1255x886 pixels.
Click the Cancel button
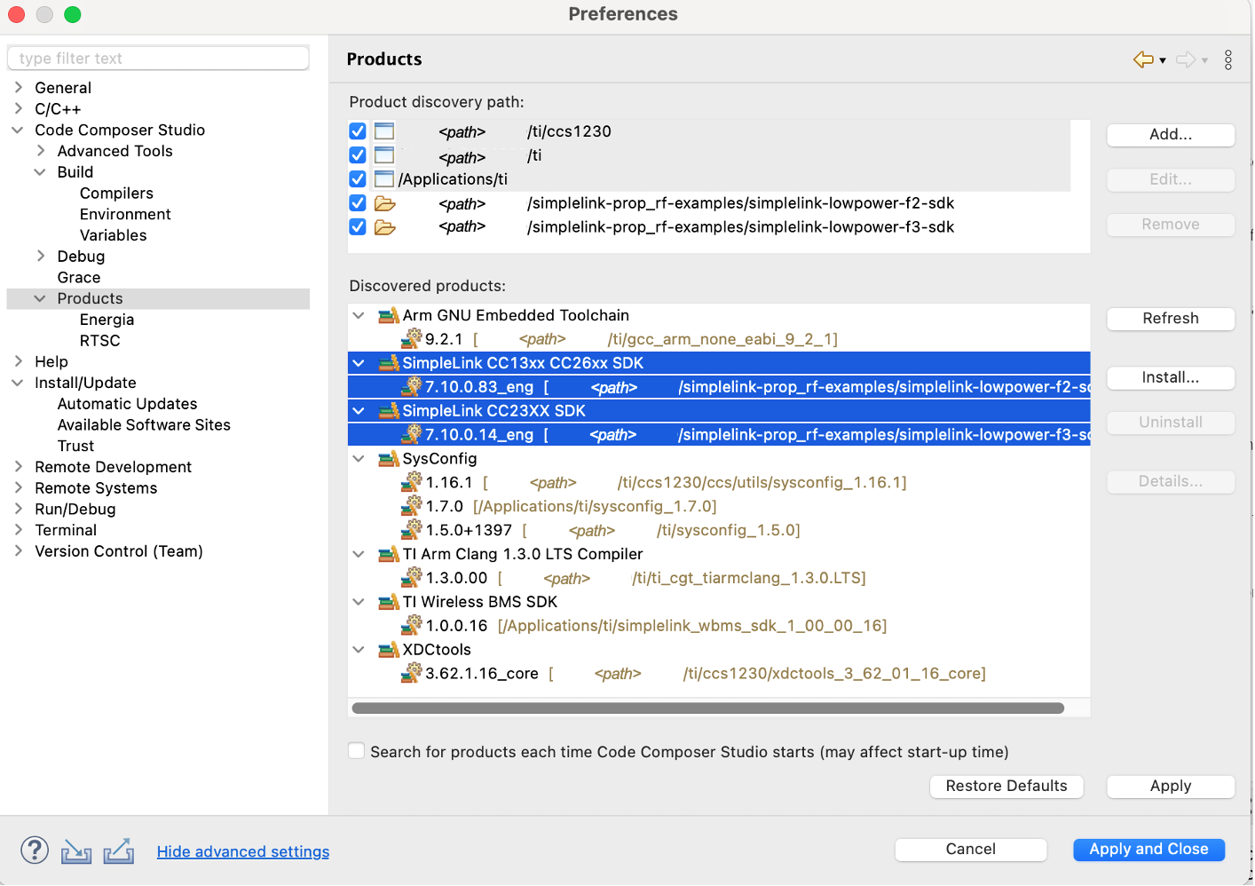pos(971,850)
